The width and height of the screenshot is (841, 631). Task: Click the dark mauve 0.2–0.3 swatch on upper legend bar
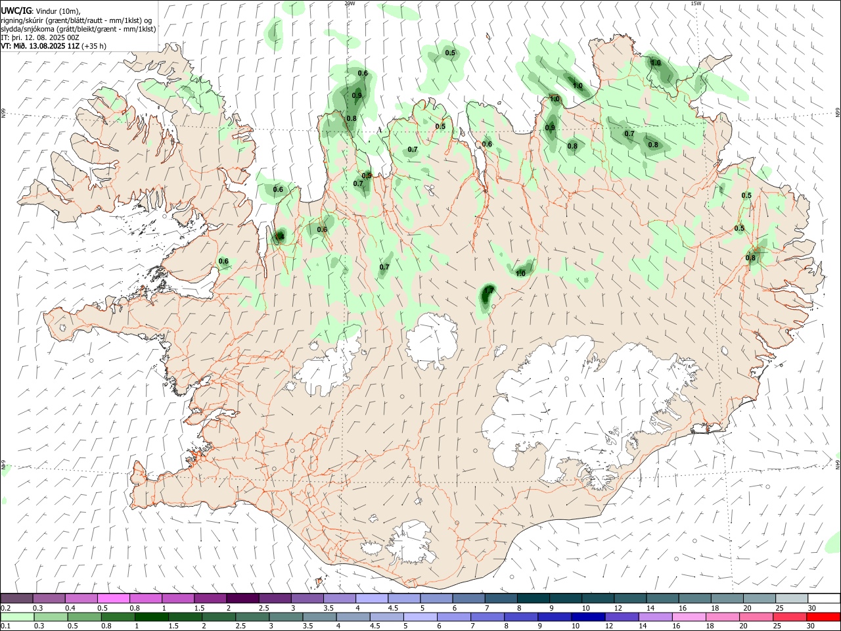pyautogui.click(x=16, y=598)
